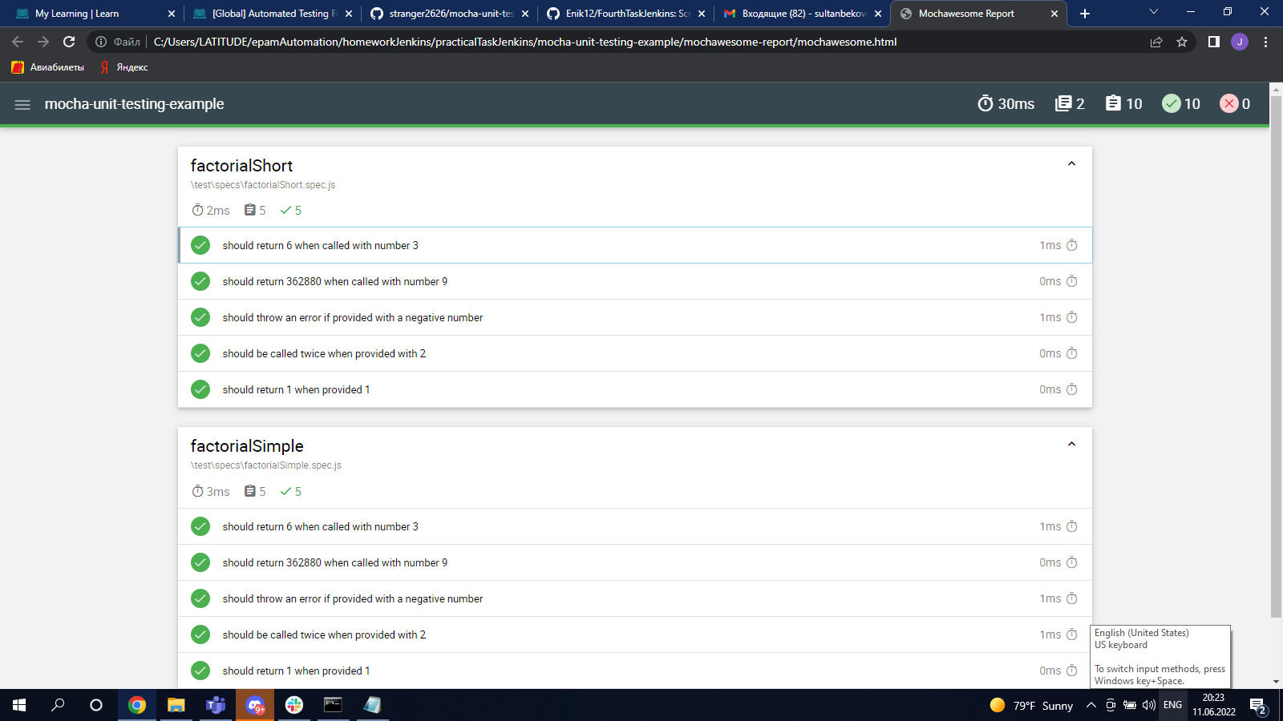Bookmark this page with the star icon
Screen dimensions: 1283x721
coord(1182,42)
